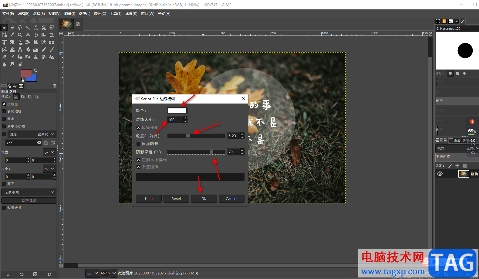Select the Text tool
This screenshot has width=479, height=279.
[20, 49]
